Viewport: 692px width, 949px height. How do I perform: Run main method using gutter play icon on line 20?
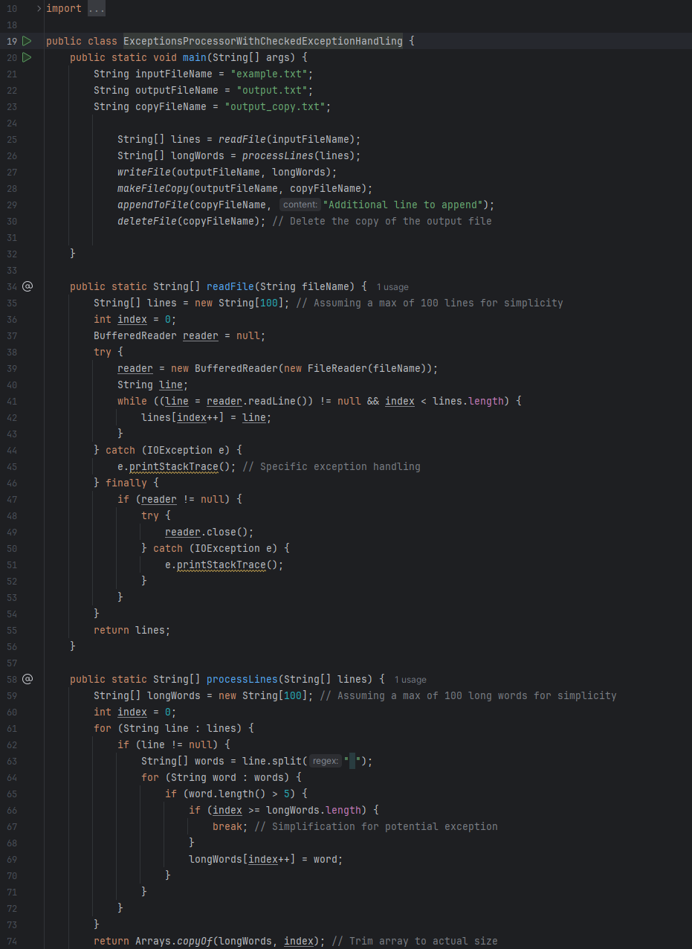(27, 57)
